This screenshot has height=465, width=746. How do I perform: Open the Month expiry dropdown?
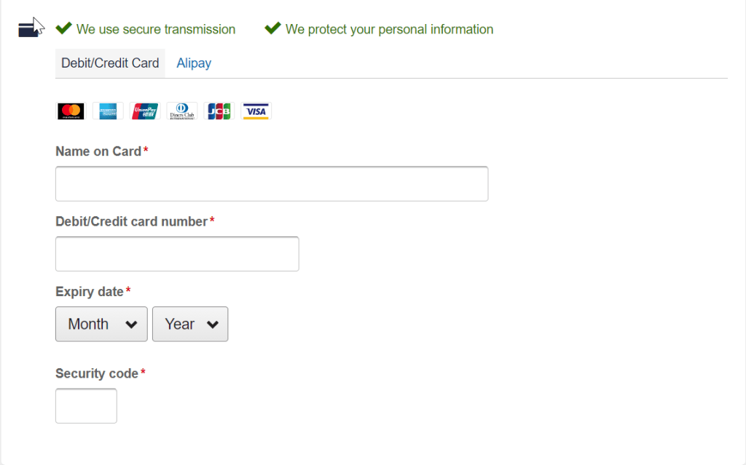(x=101, y=325)
